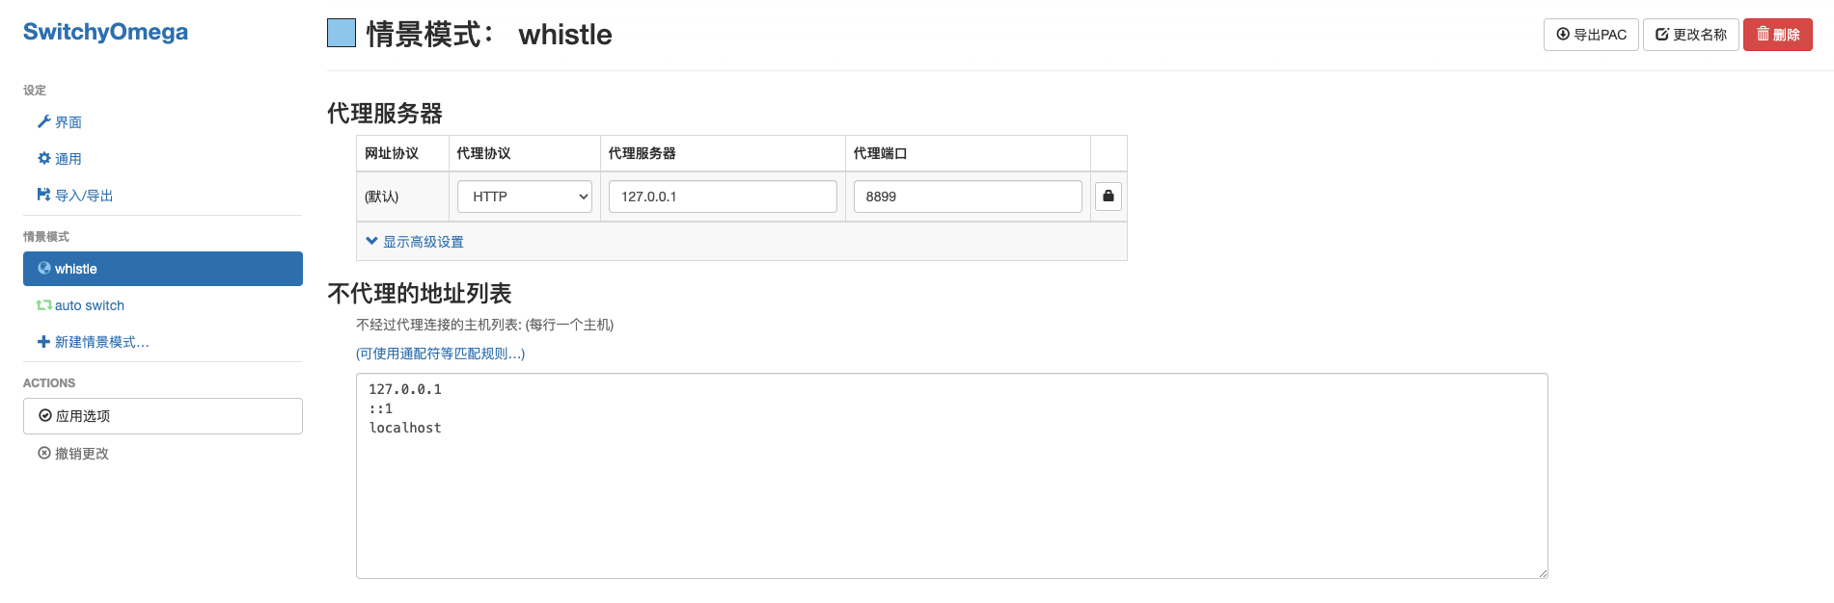Click 撤销更改 to discard changes
The image size is (1834, 603).
pyautogui.click(x=73, y=454)
